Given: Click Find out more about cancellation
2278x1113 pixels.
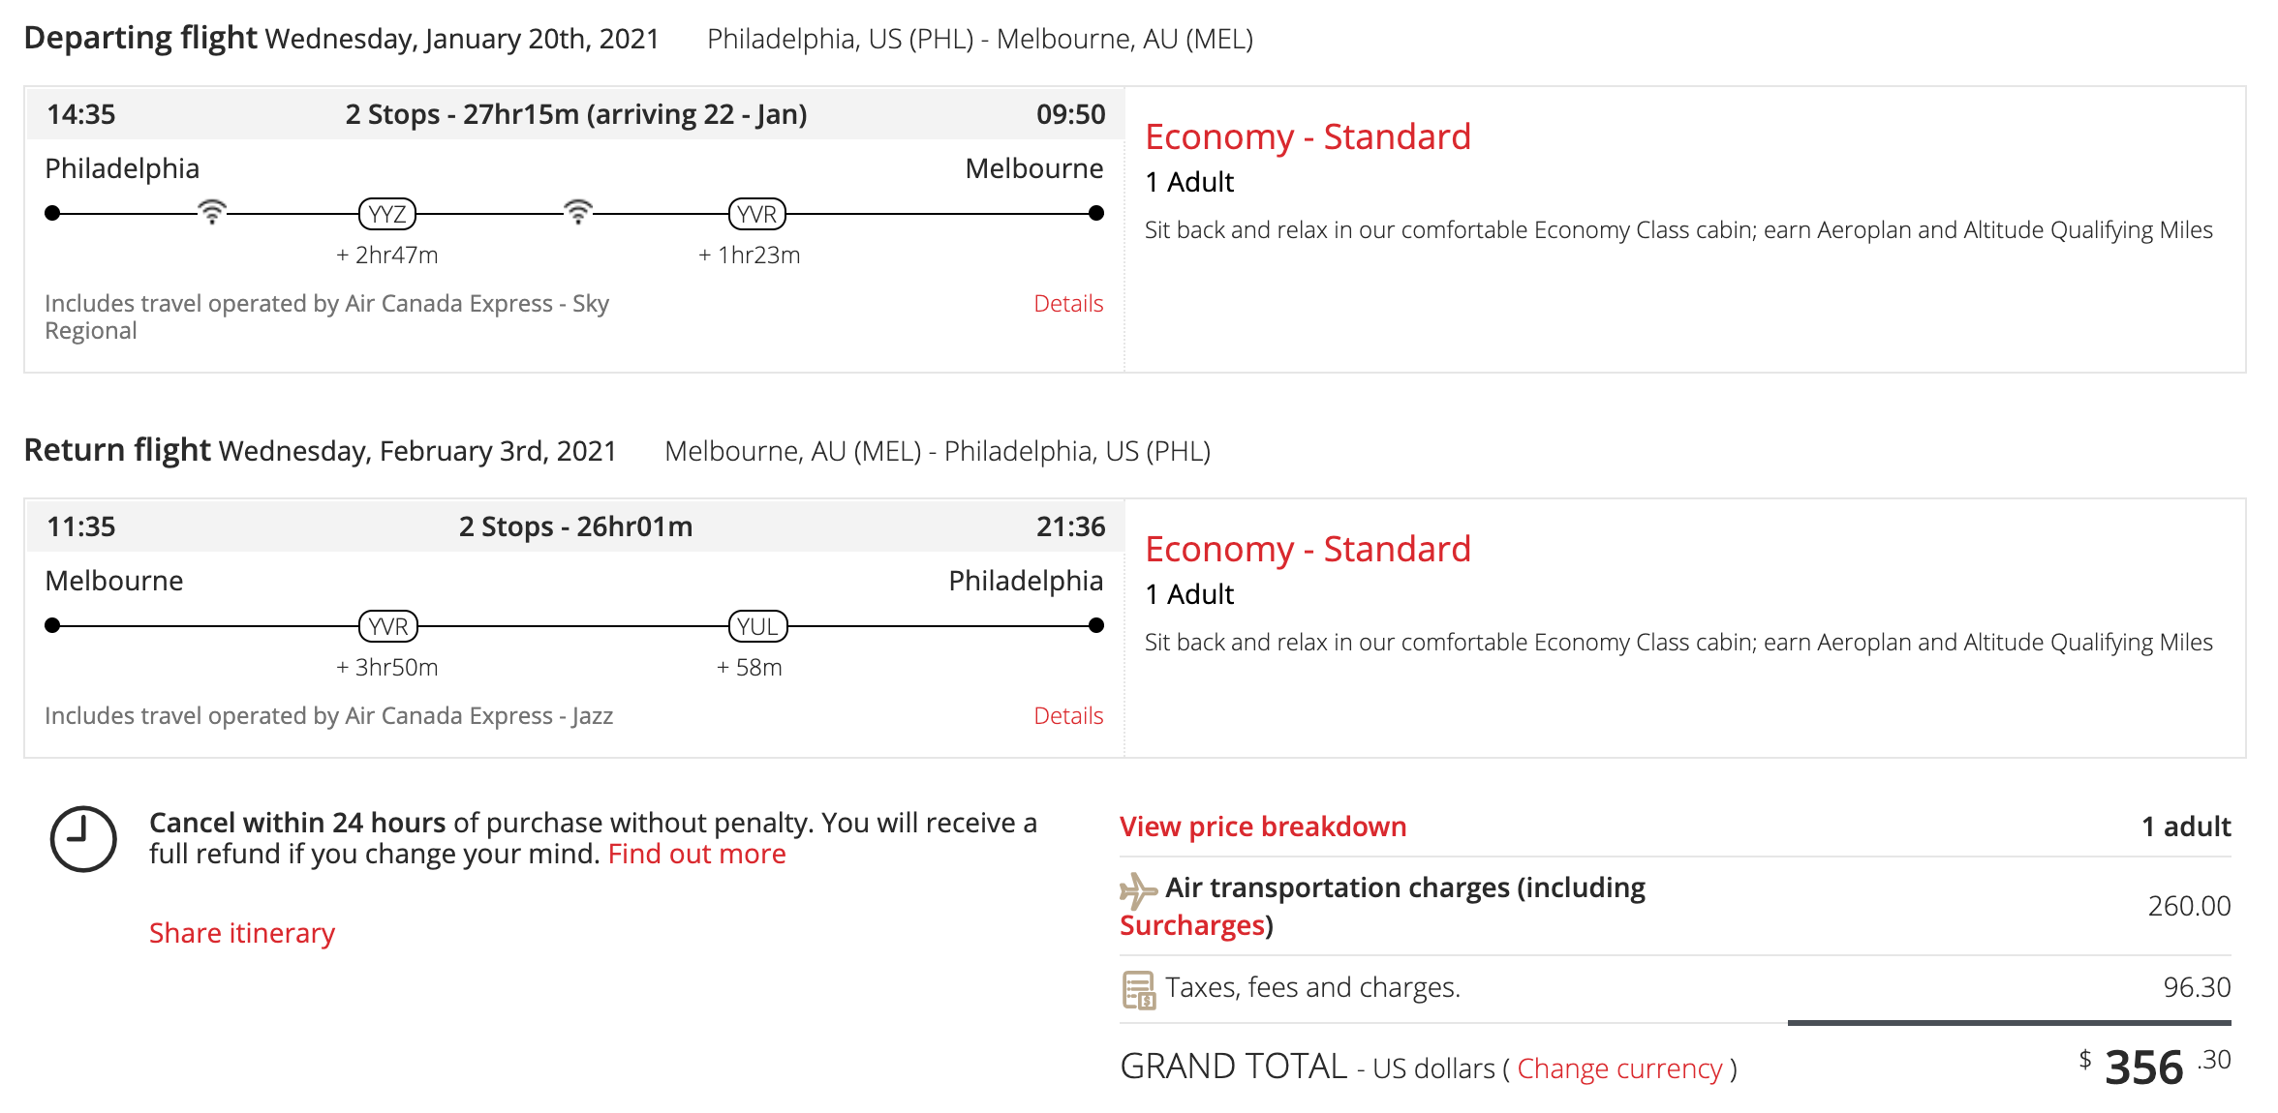Looking at the screenshot, I should click(696, 854).
